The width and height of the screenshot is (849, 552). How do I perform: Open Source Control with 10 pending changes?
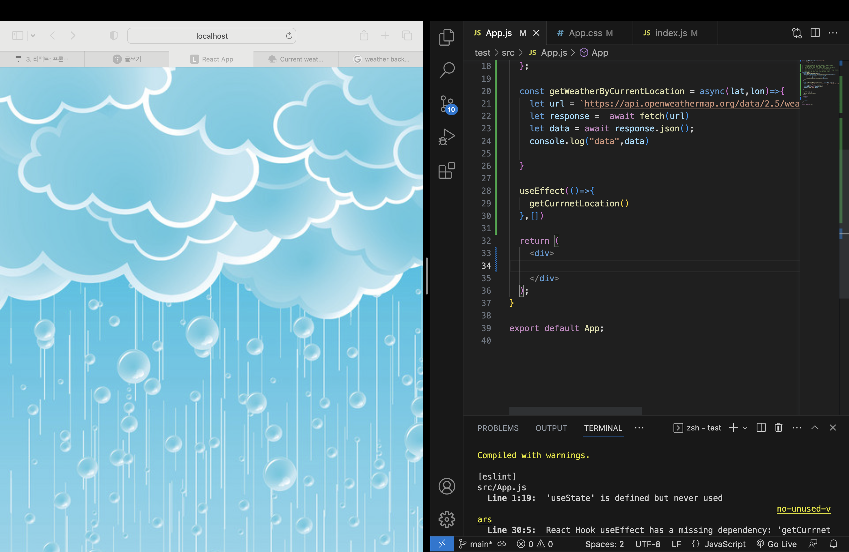[x=447, y=103]
